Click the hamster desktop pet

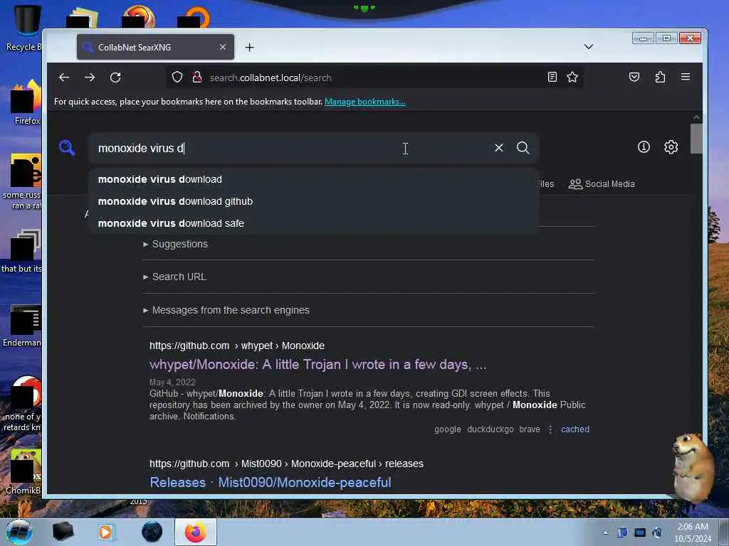click(x=693, y=466)
